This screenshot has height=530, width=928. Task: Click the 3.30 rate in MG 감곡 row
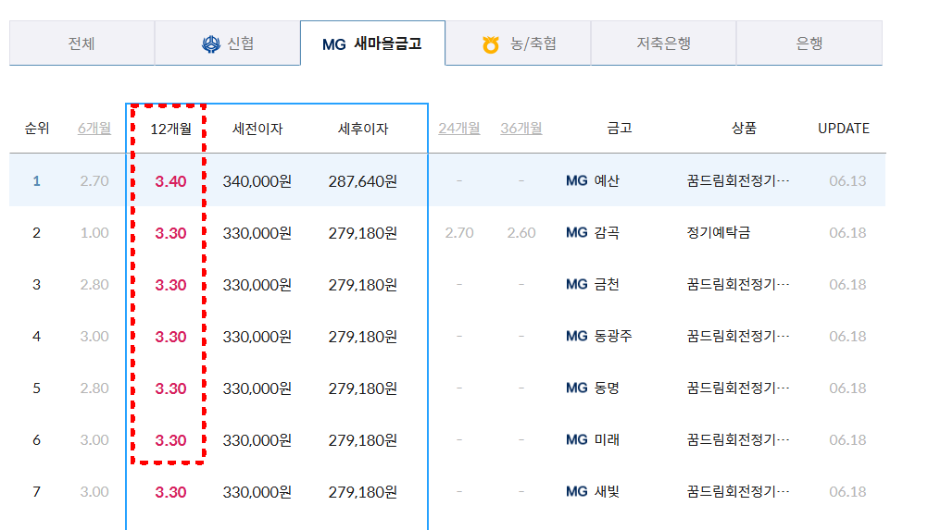click(170, 233)
